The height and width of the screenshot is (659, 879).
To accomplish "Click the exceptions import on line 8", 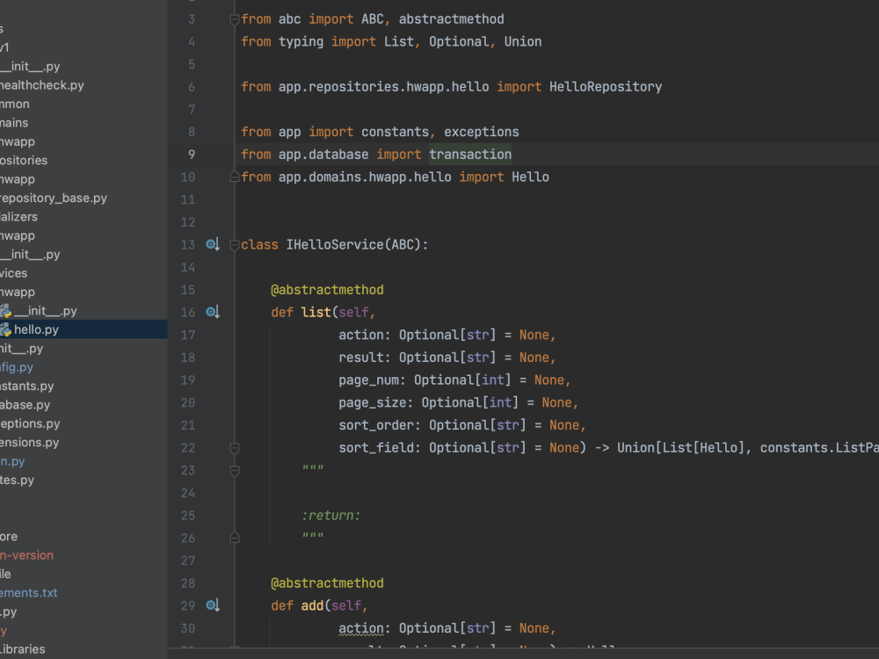I will pos(482,133).
